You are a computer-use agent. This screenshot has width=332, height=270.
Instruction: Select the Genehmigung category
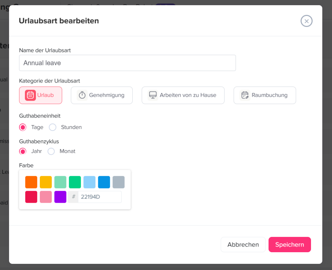[101, 95]
